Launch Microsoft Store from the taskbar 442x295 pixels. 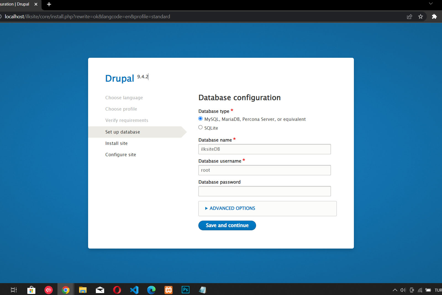point(31,290)
